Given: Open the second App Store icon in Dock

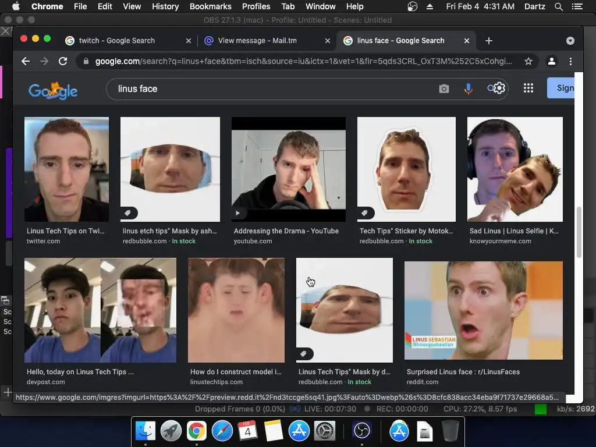Looking at the screenshot, I should pos(399,431).
